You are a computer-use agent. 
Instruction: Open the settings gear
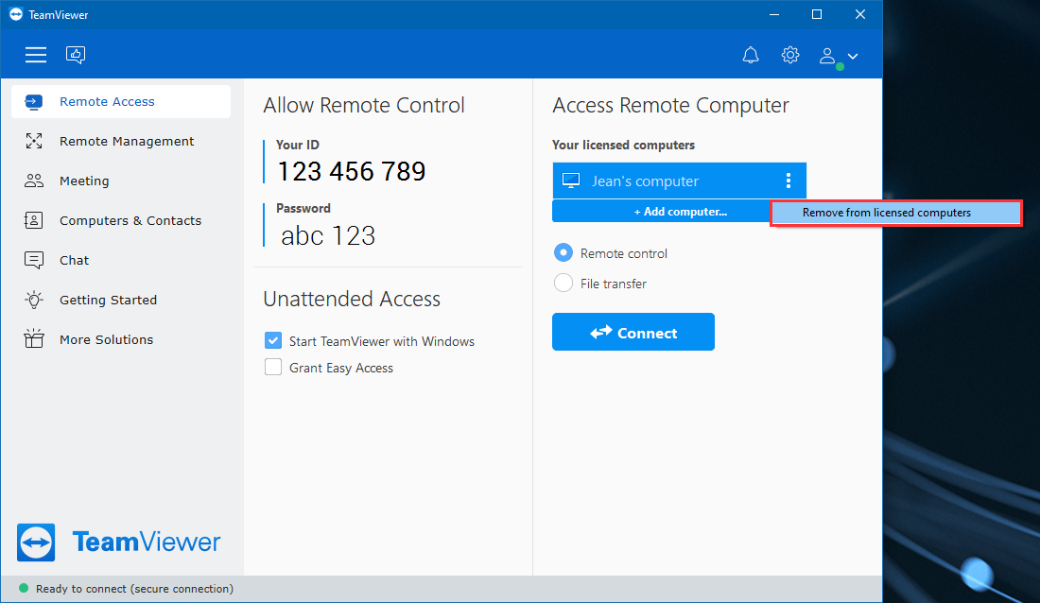click(x=790, y=55)
